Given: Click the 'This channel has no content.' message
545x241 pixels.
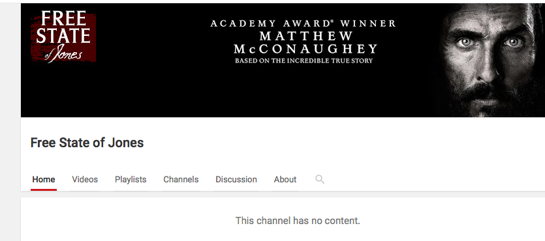Looking at the screenshot, I should [298, 221].
